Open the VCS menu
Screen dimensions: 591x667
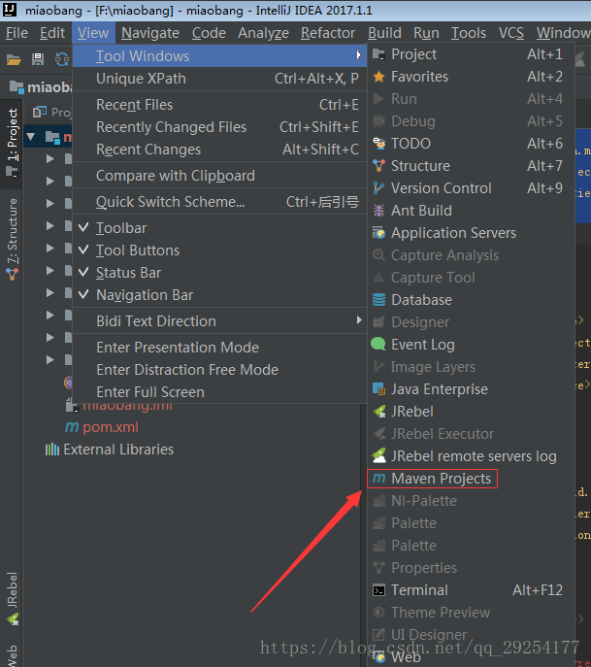(511, 33)
